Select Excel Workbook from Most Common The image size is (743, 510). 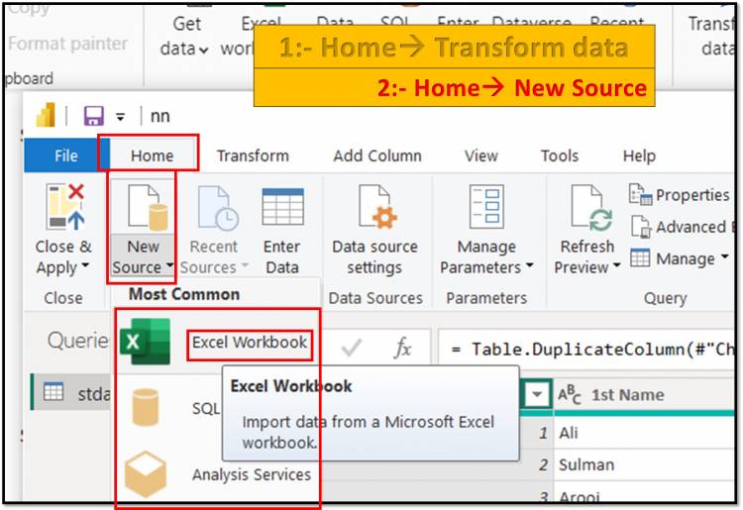[250, 343]
